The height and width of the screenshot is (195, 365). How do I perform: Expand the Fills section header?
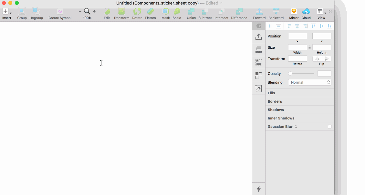pos(271,93)
